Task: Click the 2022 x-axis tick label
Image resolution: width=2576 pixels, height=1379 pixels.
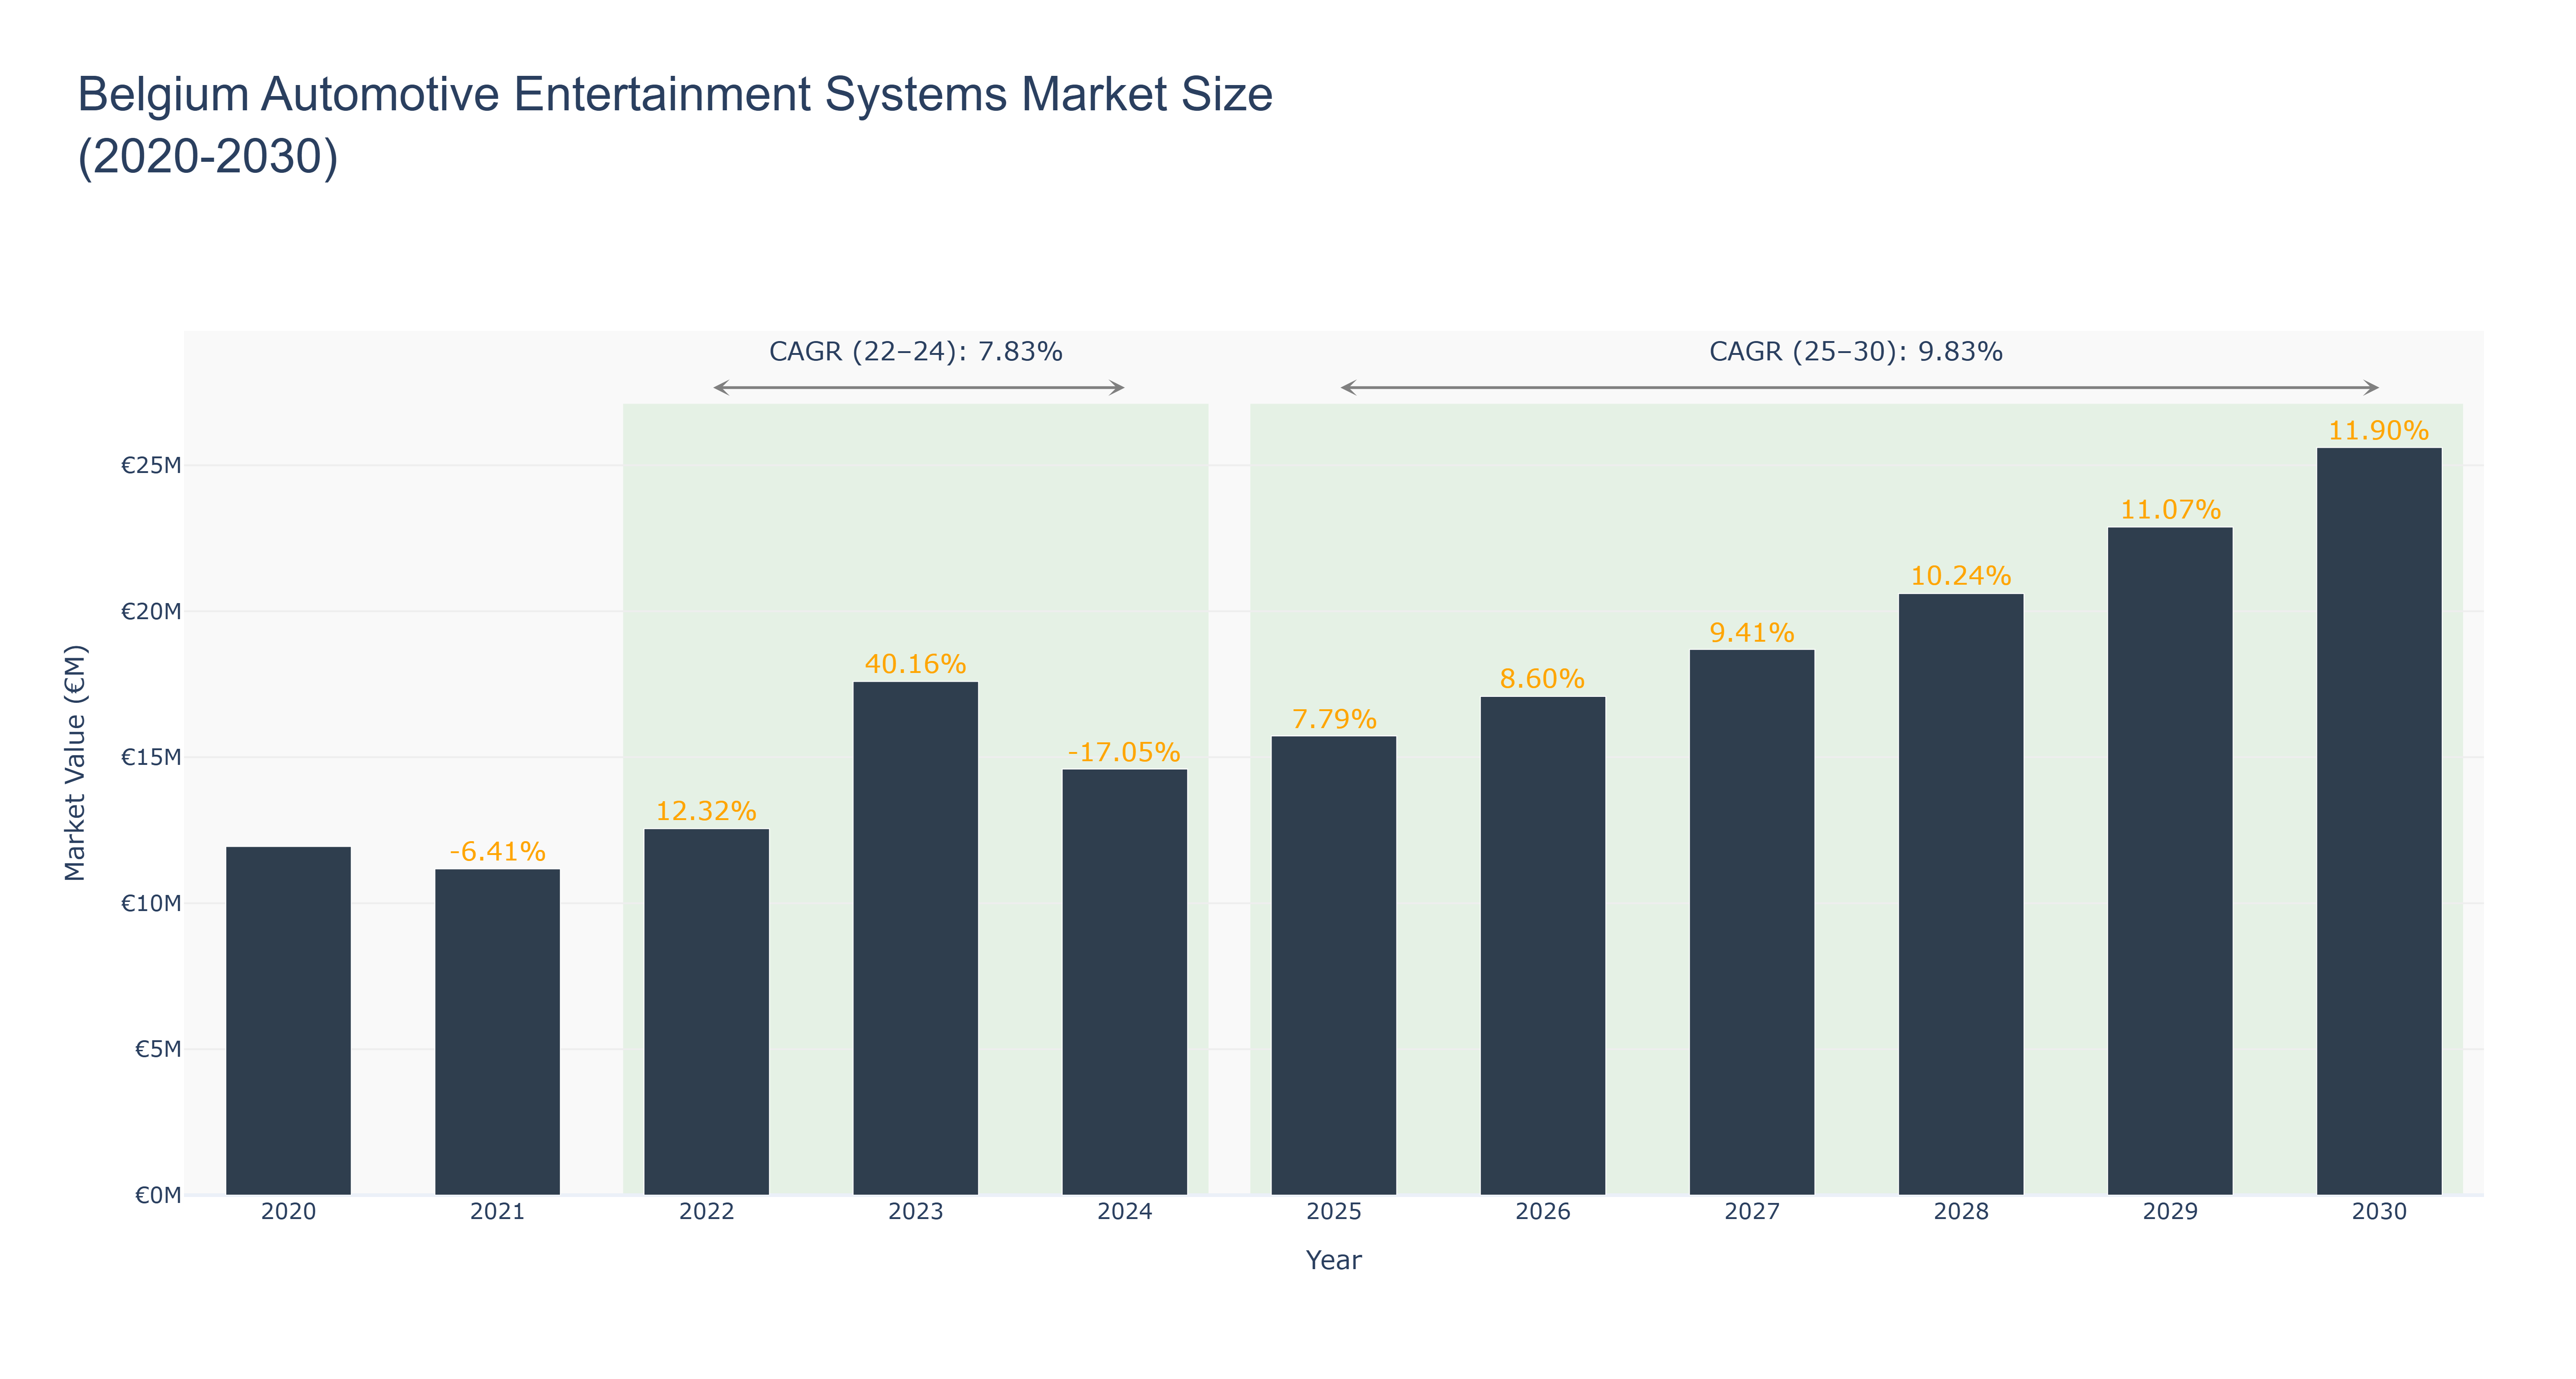Action: tap(706, 1211)
